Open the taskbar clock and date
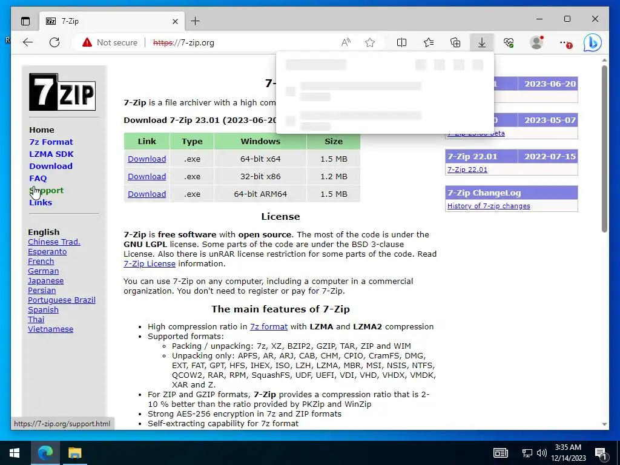620x465 pixels. [x=568, y=453]
